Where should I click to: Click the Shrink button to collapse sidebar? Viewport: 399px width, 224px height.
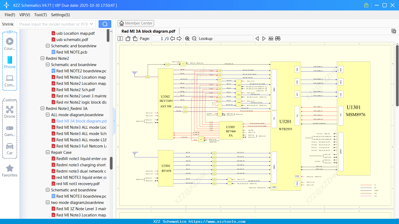point(7,24)
